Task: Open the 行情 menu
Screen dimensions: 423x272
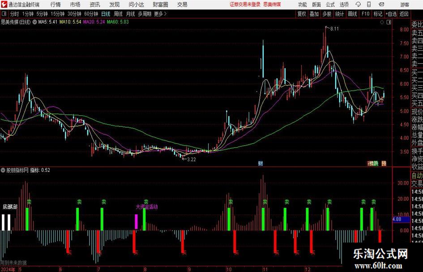Action: [56, 4]
